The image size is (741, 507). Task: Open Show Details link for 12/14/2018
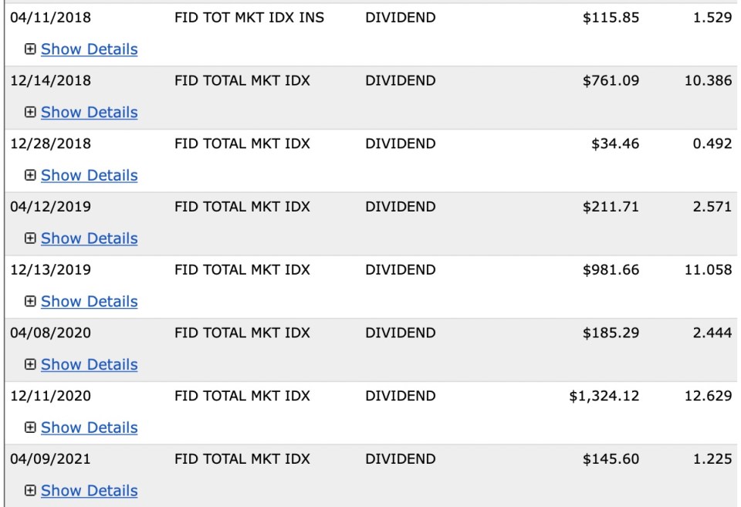[89, 113]
